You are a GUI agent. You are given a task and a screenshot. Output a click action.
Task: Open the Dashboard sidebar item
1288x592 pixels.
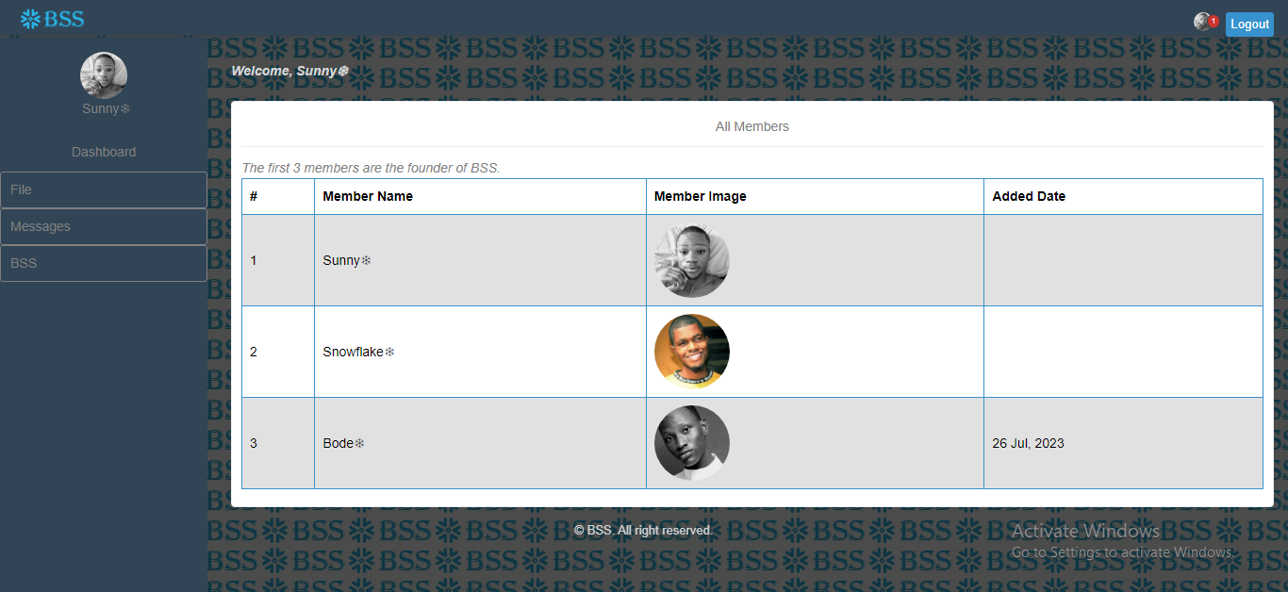coord(104,152)
